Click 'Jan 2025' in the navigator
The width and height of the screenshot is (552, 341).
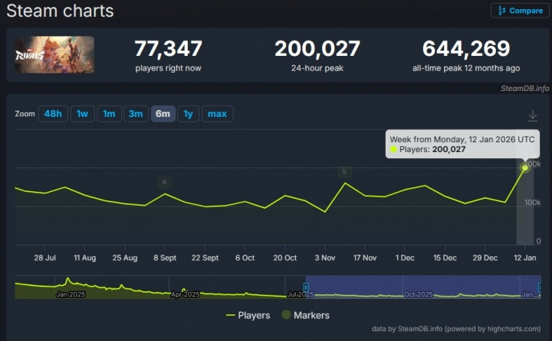[71, 294]
